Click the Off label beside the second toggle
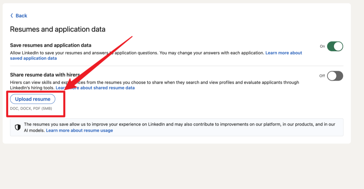Screen dimensions: 364x189 [322, 76]
